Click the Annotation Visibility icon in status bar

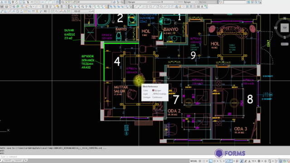[242, 161]
